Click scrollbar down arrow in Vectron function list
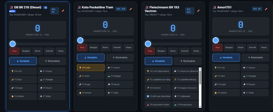The width and height of the screenshot is (273, 112). pyautogui.click(x=200, y=106)
